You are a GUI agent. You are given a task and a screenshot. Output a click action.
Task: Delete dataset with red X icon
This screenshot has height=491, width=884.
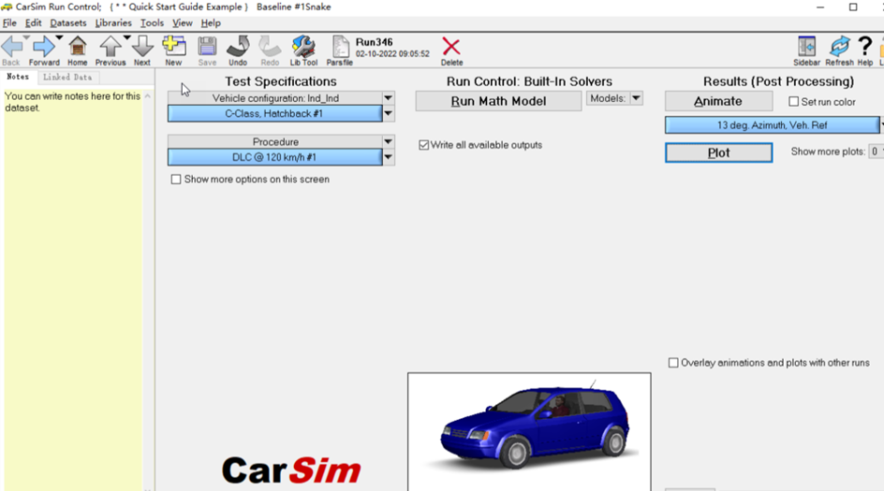pos(451,47)
